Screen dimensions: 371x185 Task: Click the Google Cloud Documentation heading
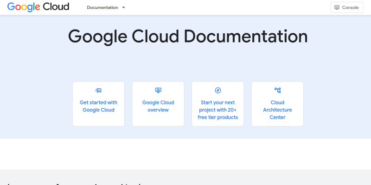point(188,37)
